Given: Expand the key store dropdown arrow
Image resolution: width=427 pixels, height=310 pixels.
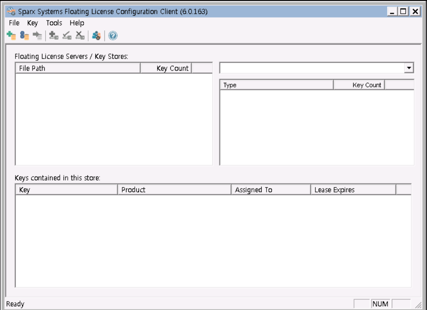Looking at the screenshot, I should [409, 68].
